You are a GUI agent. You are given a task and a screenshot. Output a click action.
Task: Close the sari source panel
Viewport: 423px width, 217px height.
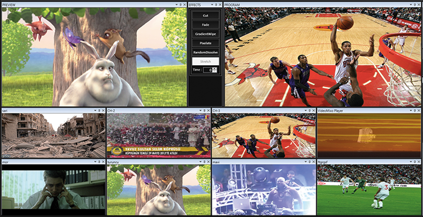point(103,110)
